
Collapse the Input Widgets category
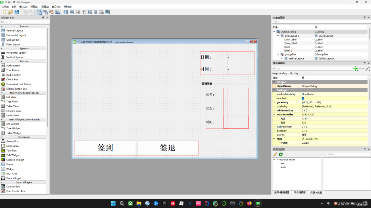click(2, 182)
